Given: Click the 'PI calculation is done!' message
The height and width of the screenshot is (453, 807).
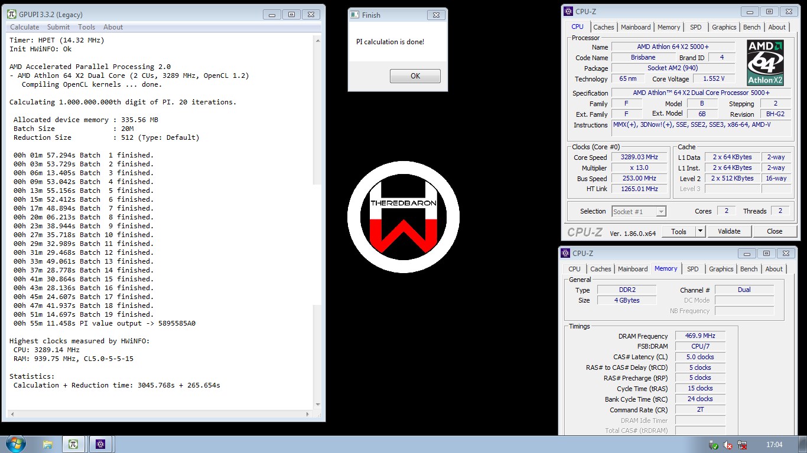Looking at the screenshot, I should point(390,42).
